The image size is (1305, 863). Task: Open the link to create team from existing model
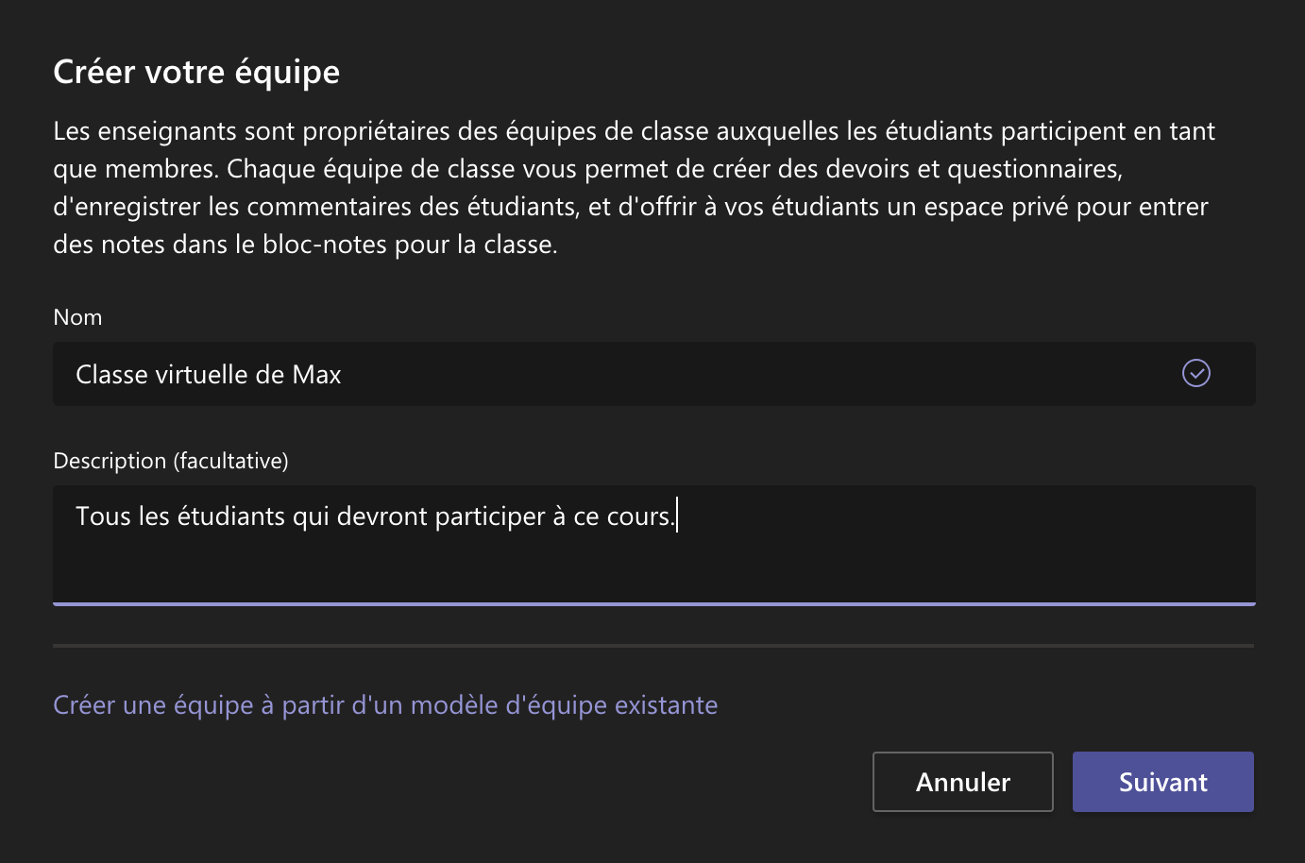(x=385, y=705)
